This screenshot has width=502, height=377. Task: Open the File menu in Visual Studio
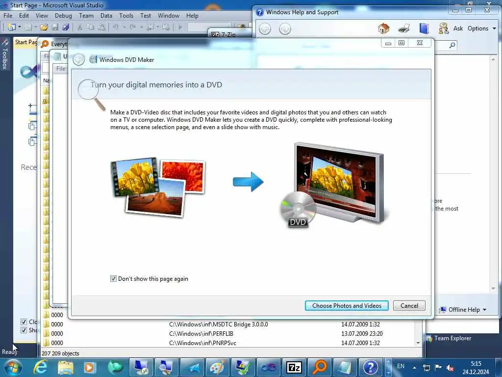[8, 15]
